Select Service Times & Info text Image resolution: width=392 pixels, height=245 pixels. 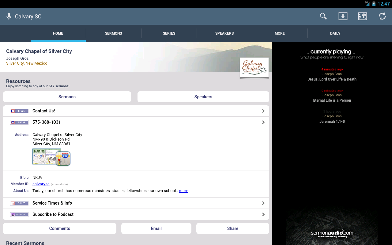click(52, 203)
